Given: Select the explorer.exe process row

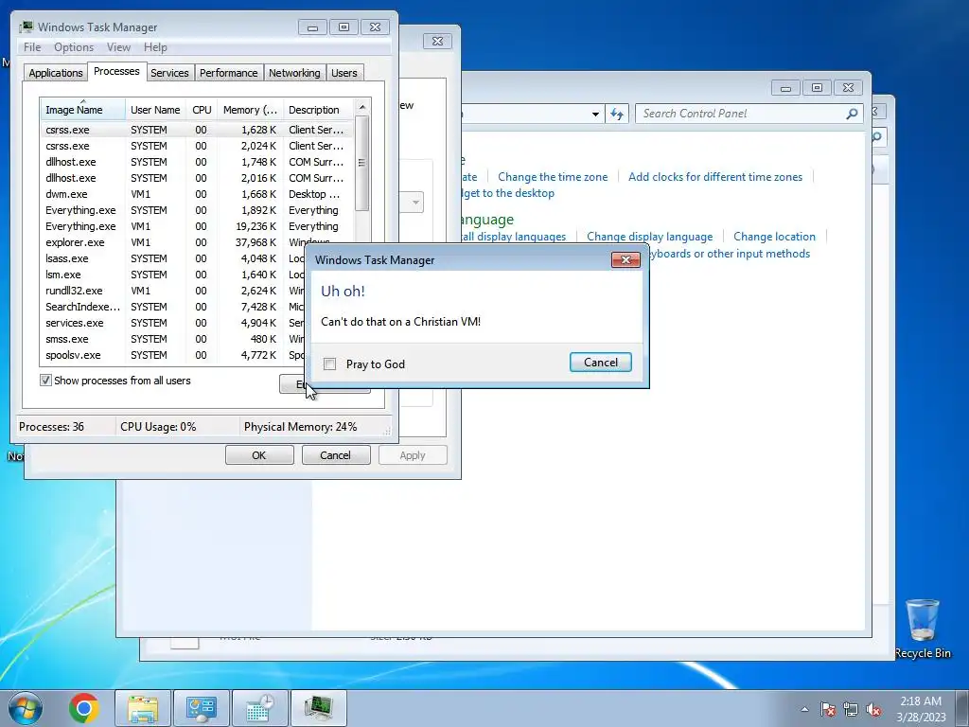Looking at the screenshot, I should click(x=197, y=242).
